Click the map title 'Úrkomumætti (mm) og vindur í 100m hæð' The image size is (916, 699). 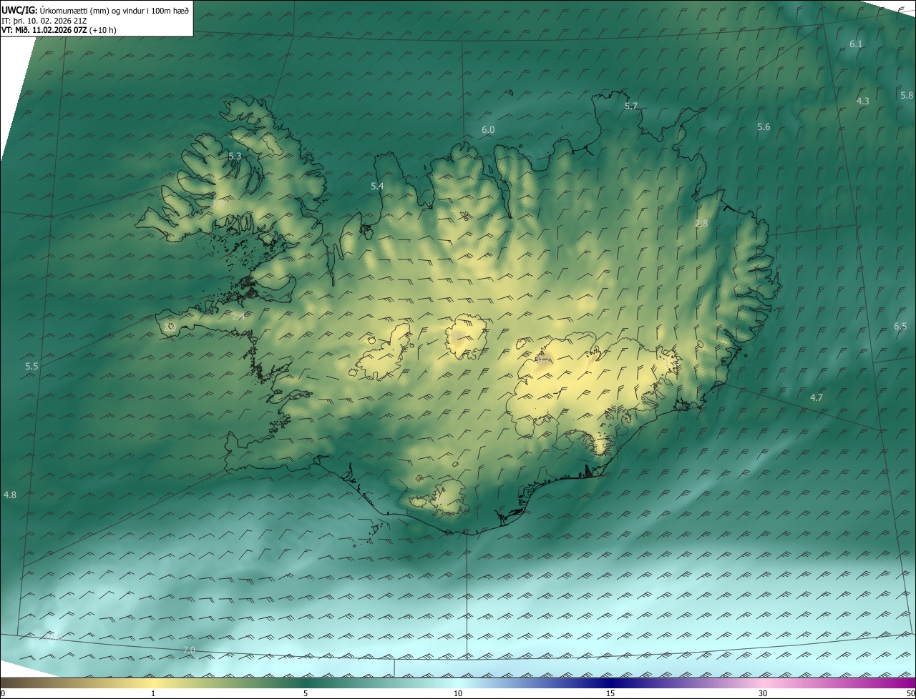tap(114, 10)
